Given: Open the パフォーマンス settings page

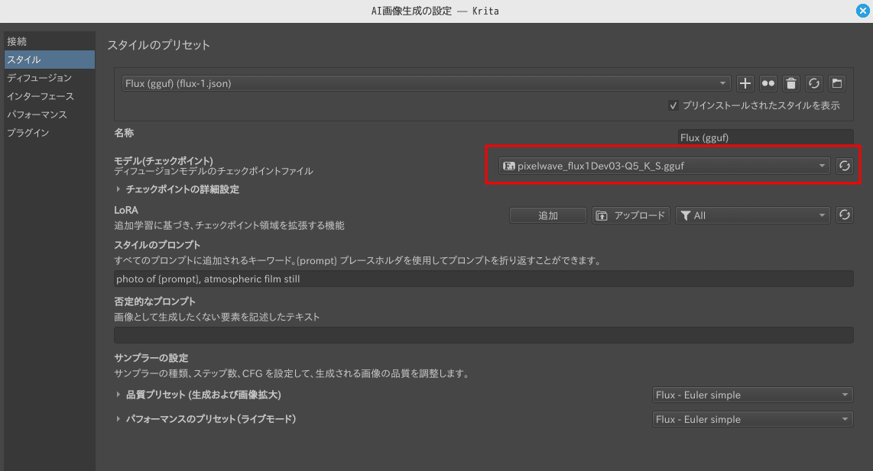Looking at the screenshot, I should [50, 115].
